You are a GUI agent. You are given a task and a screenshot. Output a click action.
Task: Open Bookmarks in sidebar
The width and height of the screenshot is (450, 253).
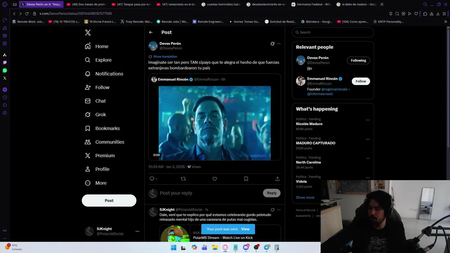coord(102,128)
